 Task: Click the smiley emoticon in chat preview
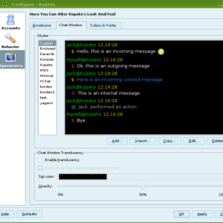pos(161,51)
